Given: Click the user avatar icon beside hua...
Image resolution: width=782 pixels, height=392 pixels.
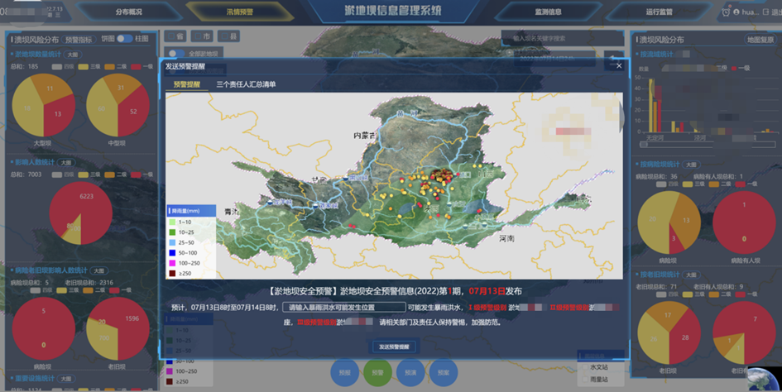Looking at the screenshot, I should pos(736,12).
